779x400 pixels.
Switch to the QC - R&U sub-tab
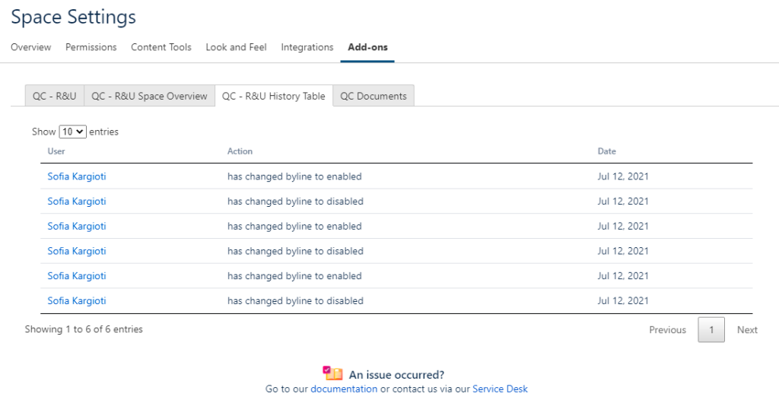55,96
